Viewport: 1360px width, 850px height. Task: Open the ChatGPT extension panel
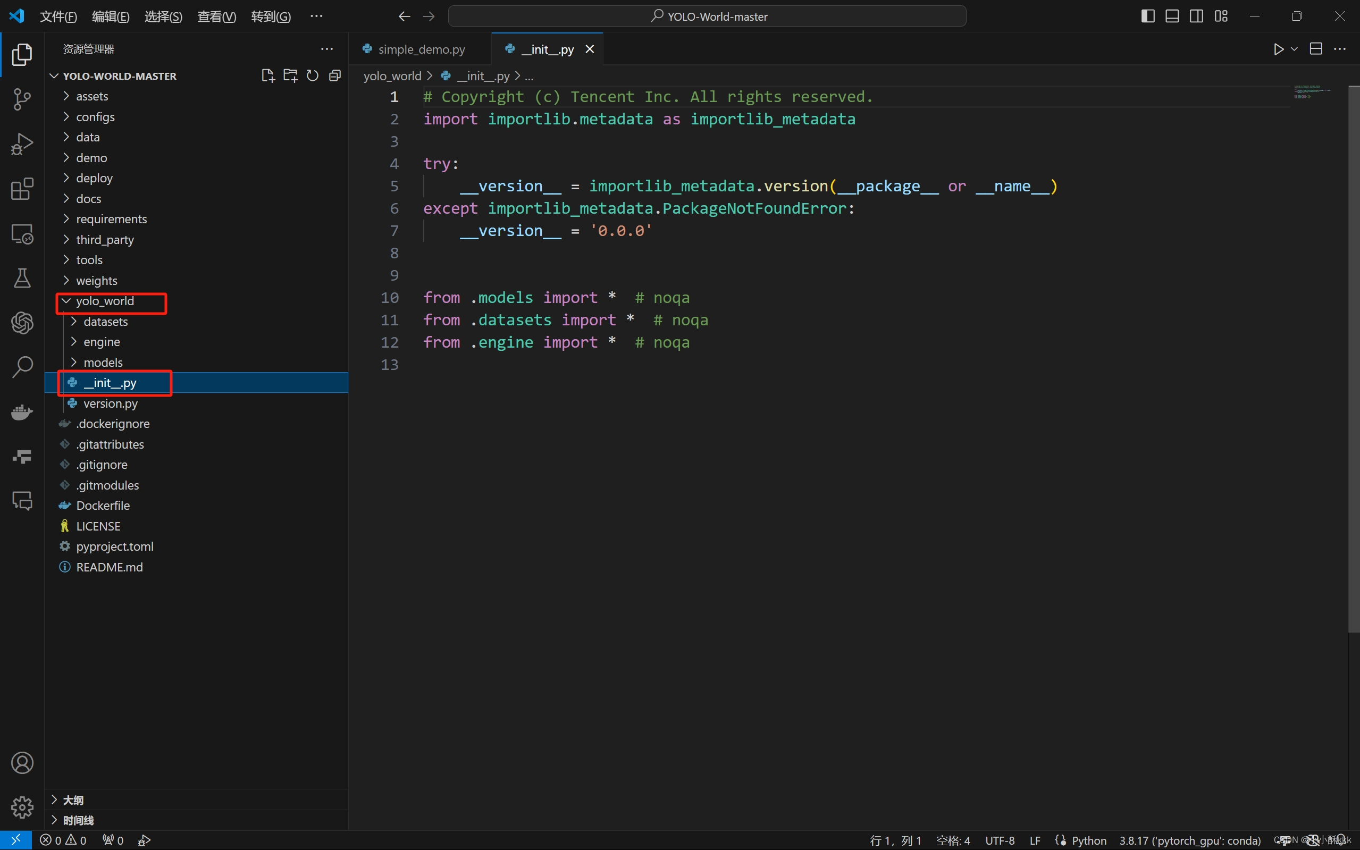pyautogui.click(x=22, y=323)
